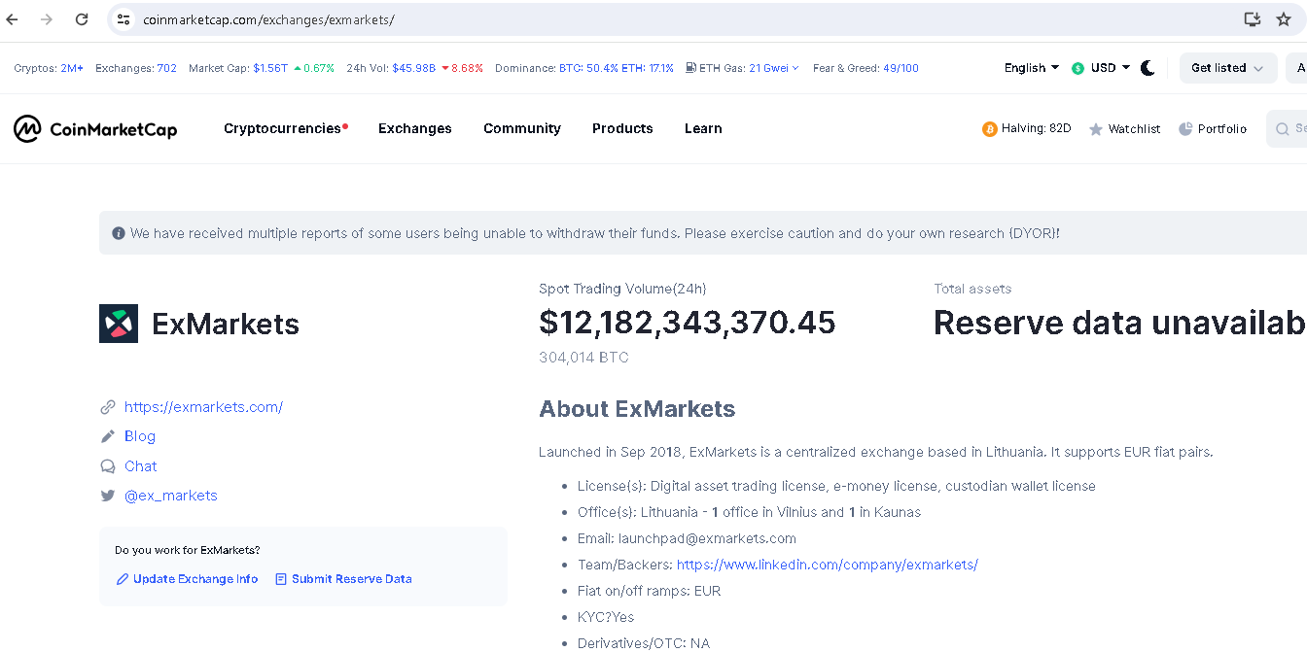Viewport: 1307px width, 652px height.
Task: Open the ExMarkets LinkedIn company link
Action: [x=828, y=565]
